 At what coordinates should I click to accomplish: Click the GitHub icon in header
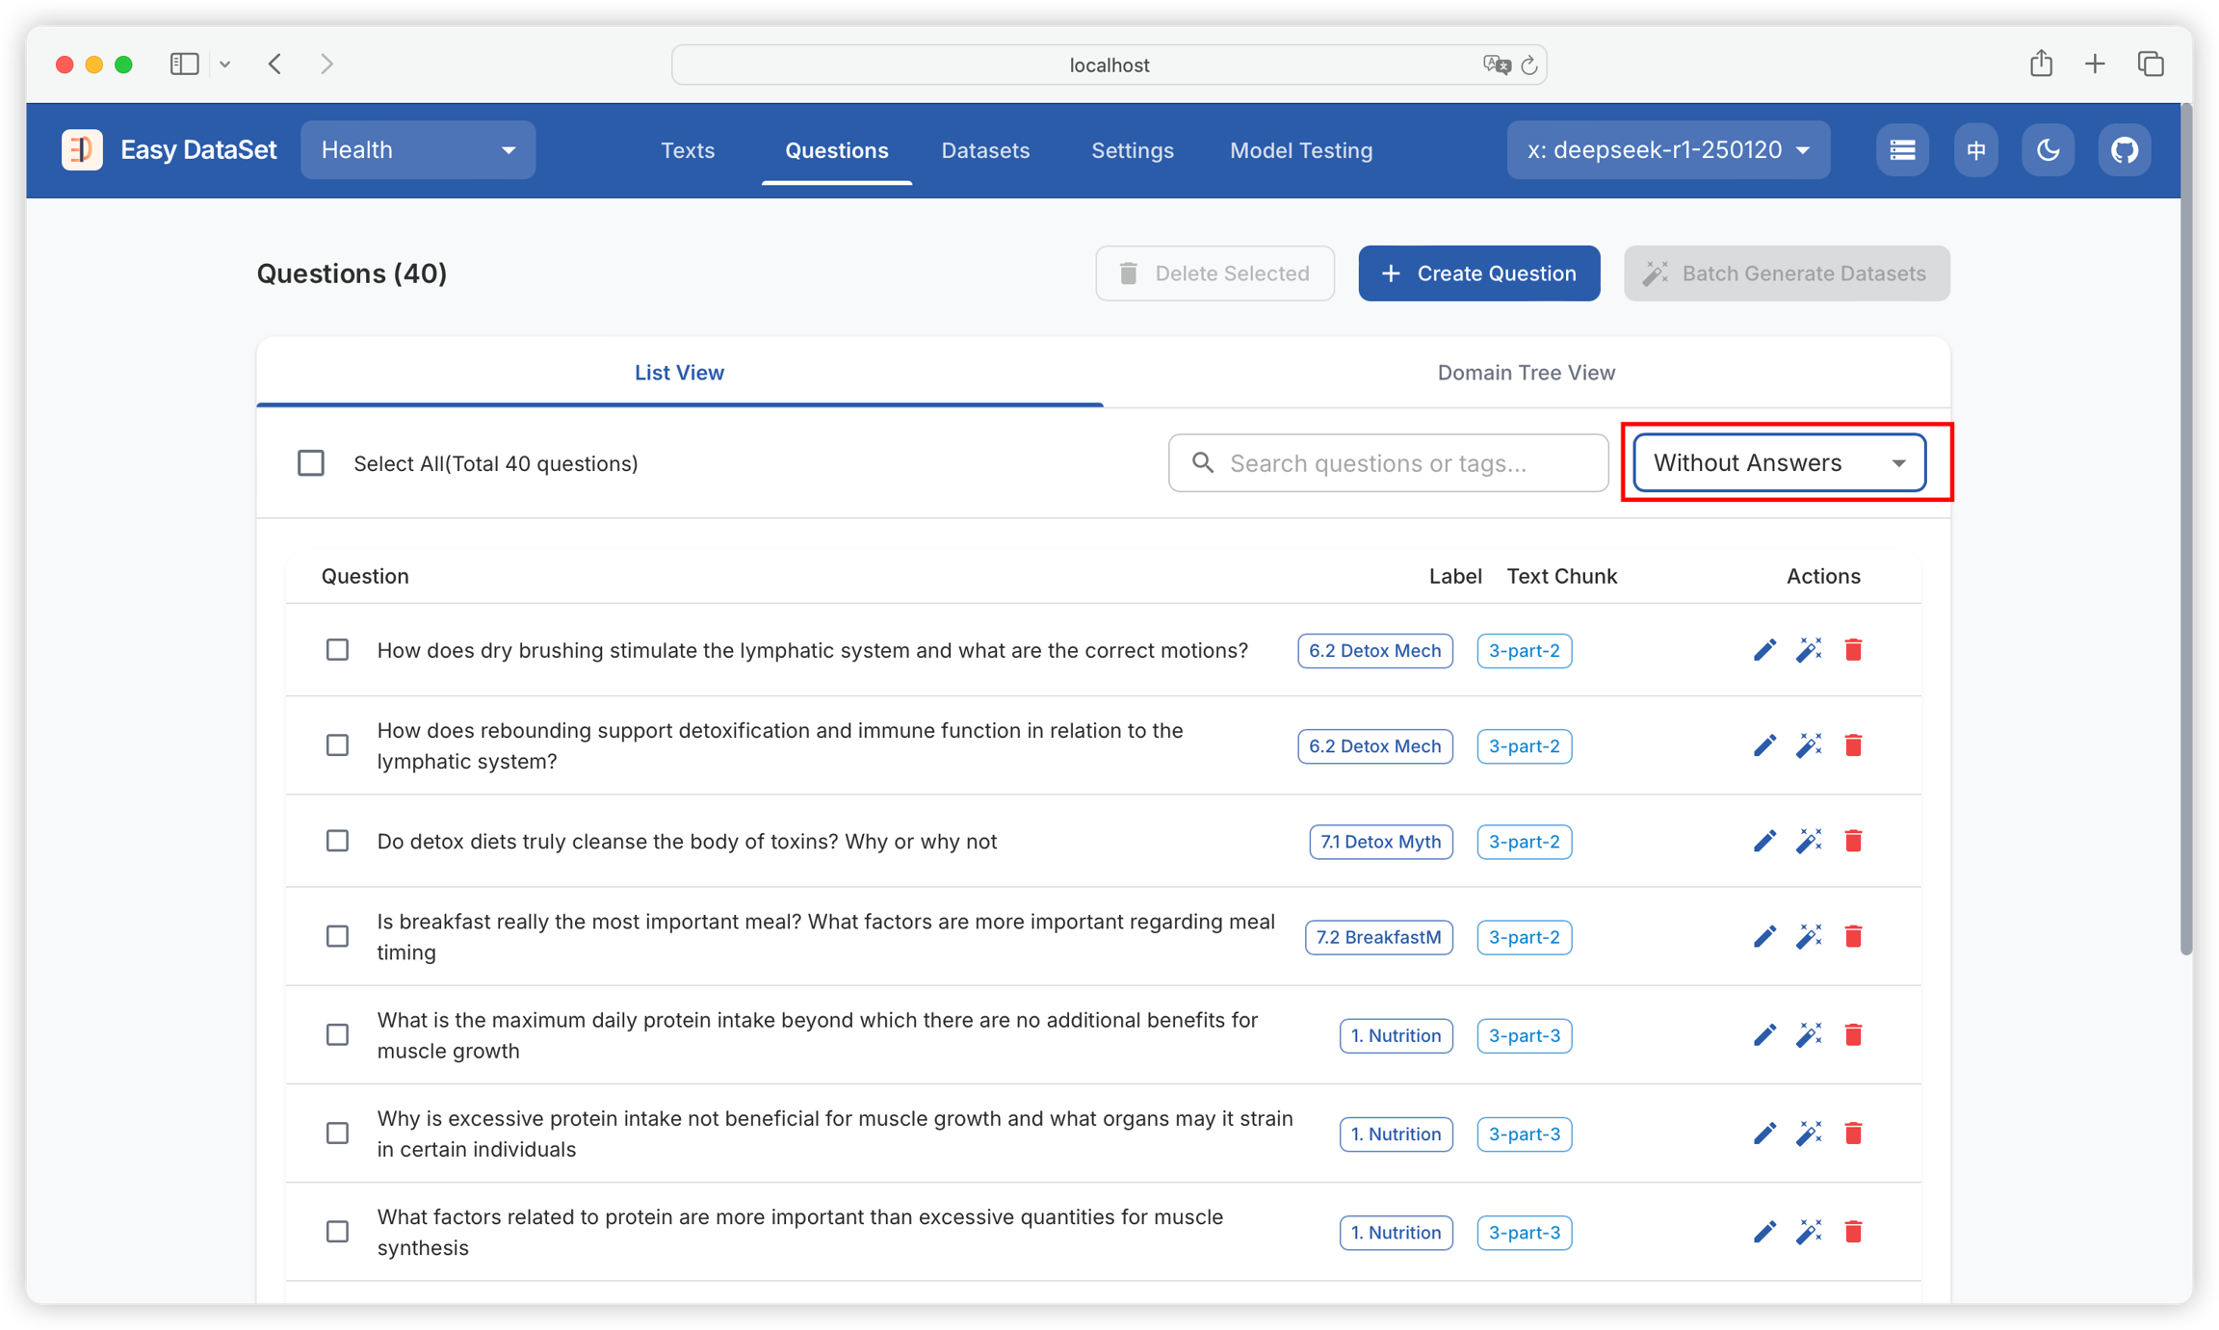click(2124, 150)
